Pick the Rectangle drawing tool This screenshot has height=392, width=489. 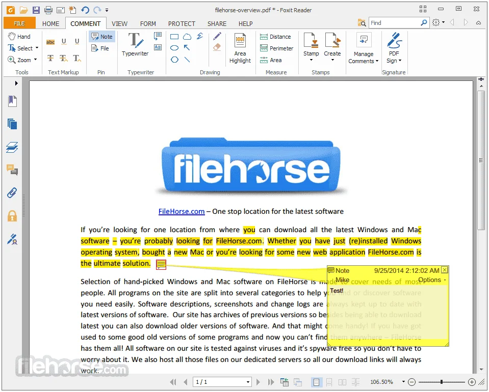click(174, 37)
